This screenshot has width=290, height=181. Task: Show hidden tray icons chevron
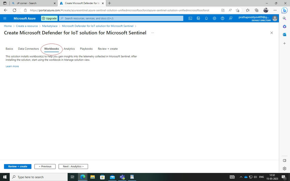pyautogui.click(x=241, y=177)
